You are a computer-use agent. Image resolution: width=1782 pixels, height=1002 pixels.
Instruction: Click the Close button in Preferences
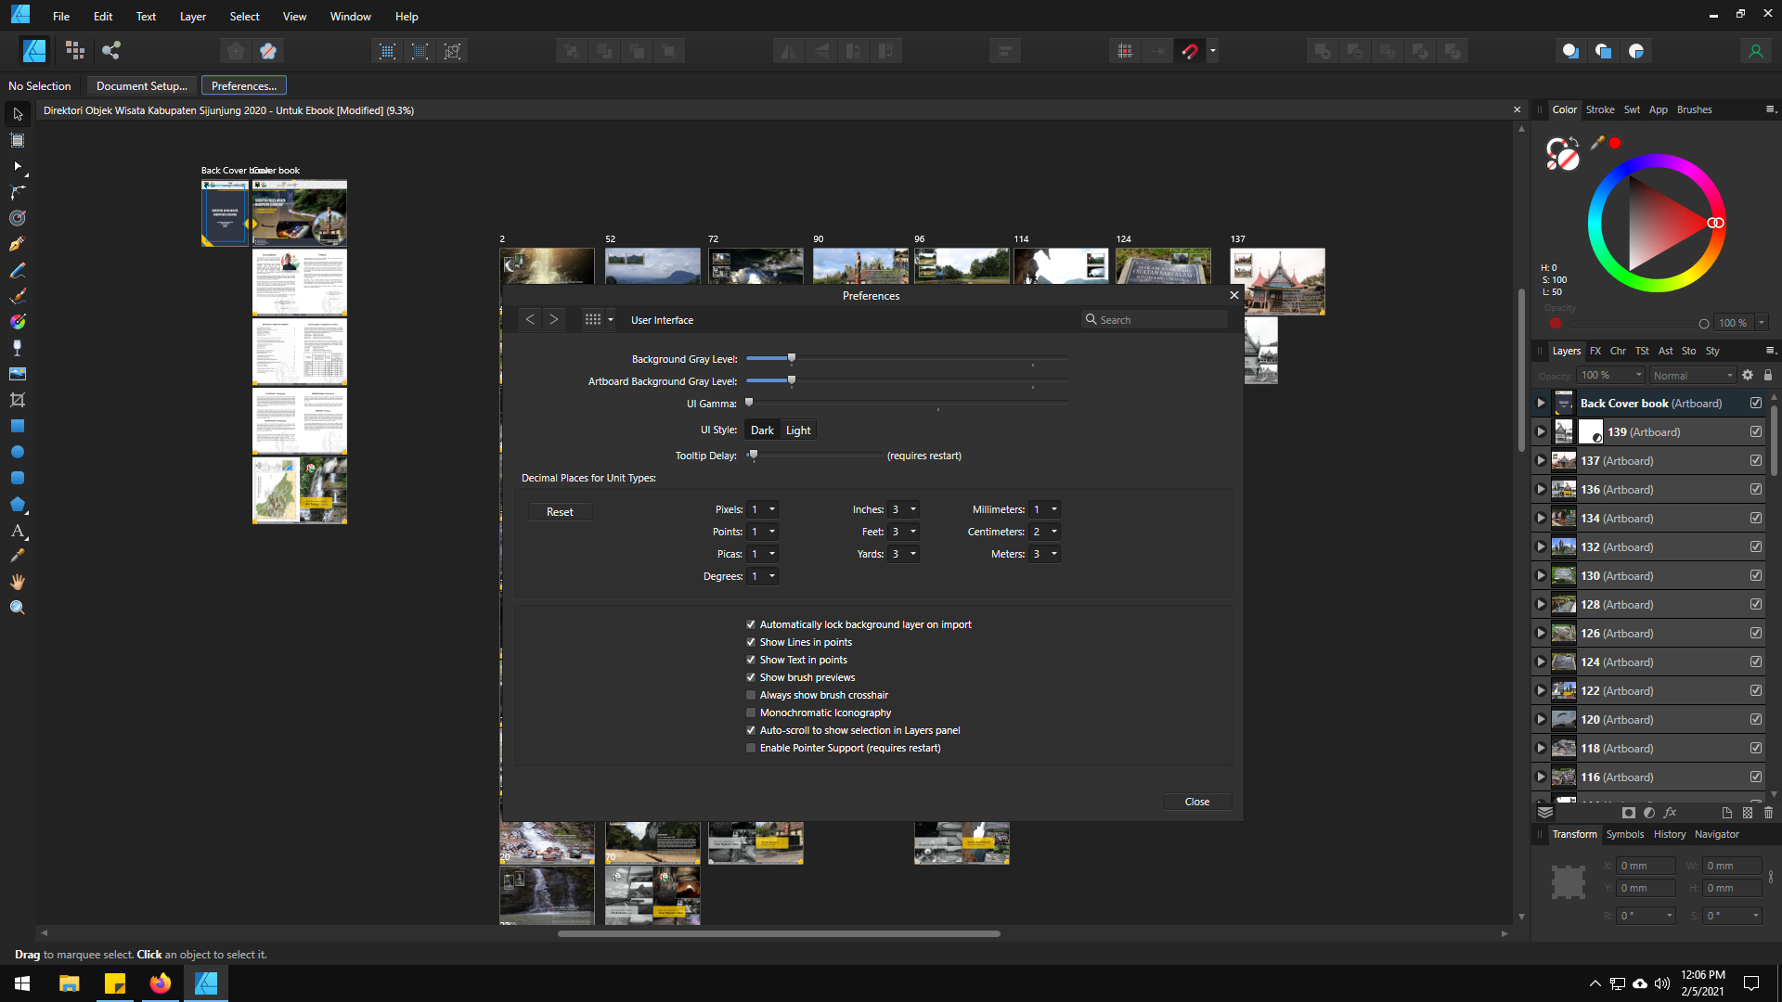(x=1196, y=802)
